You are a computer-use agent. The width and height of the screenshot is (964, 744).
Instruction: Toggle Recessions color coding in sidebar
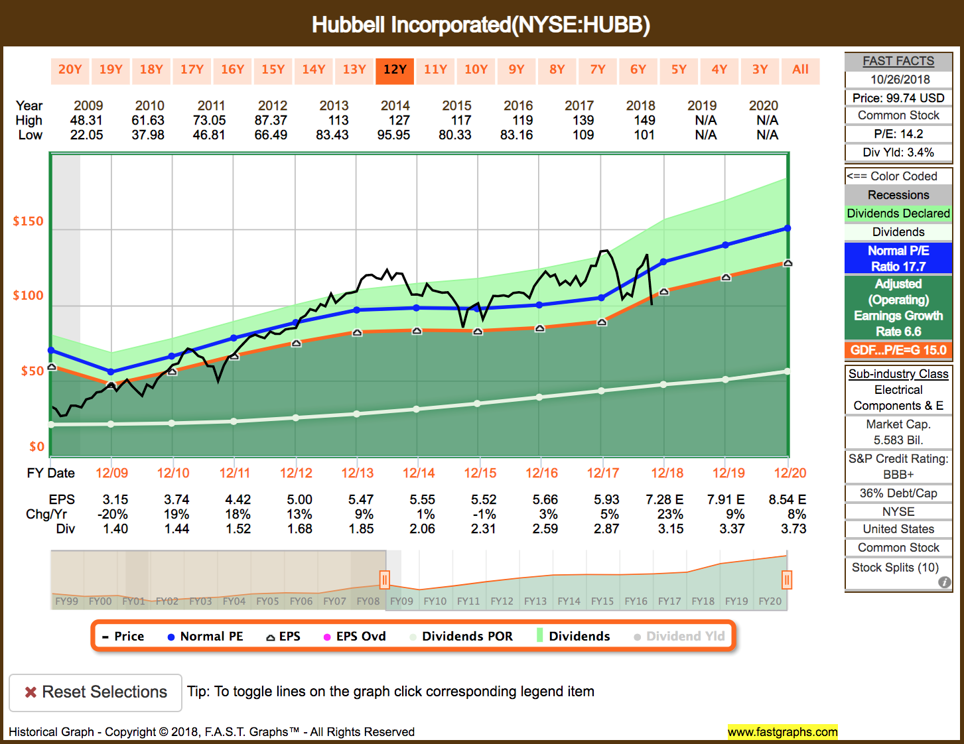pos(898,194)
